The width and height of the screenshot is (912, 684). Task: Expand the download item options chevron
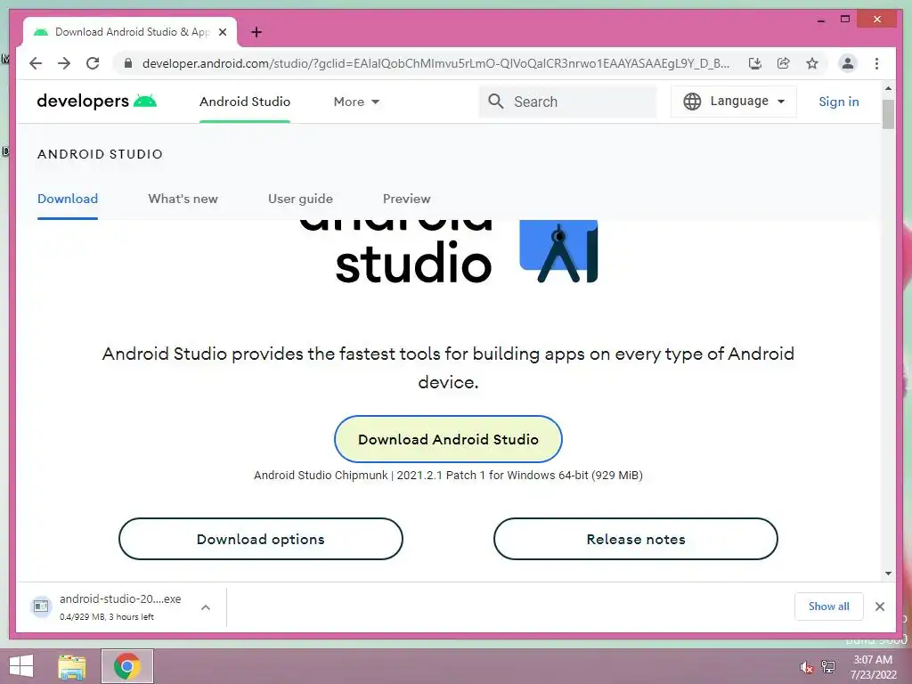tap(206, 607)
